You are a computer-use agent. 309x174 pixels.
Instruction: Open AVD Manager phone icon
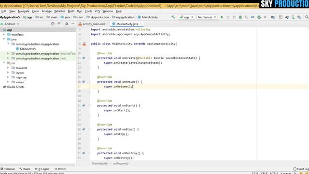click(293, 17)
